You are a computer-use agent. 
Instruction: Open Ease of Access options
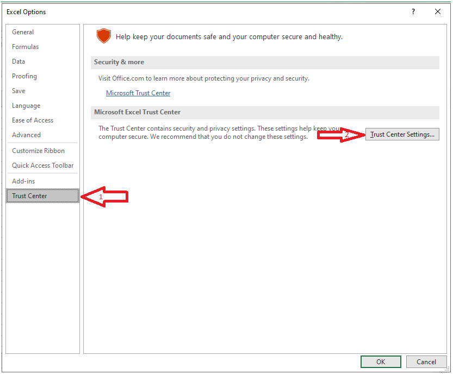pyautogui.click(x=33, y=120)
